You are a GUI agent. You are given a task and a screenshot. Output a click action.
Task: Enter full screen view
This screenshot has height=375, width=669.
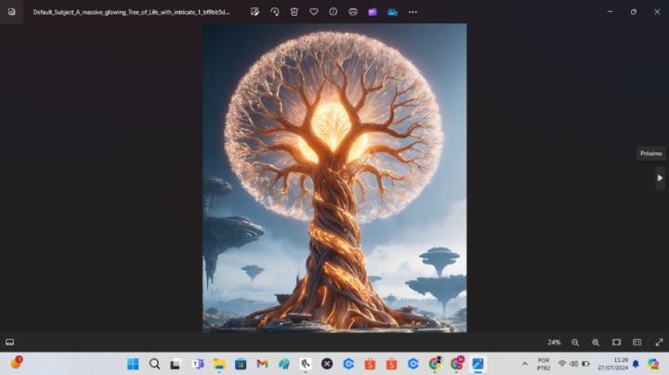[659, 343]
